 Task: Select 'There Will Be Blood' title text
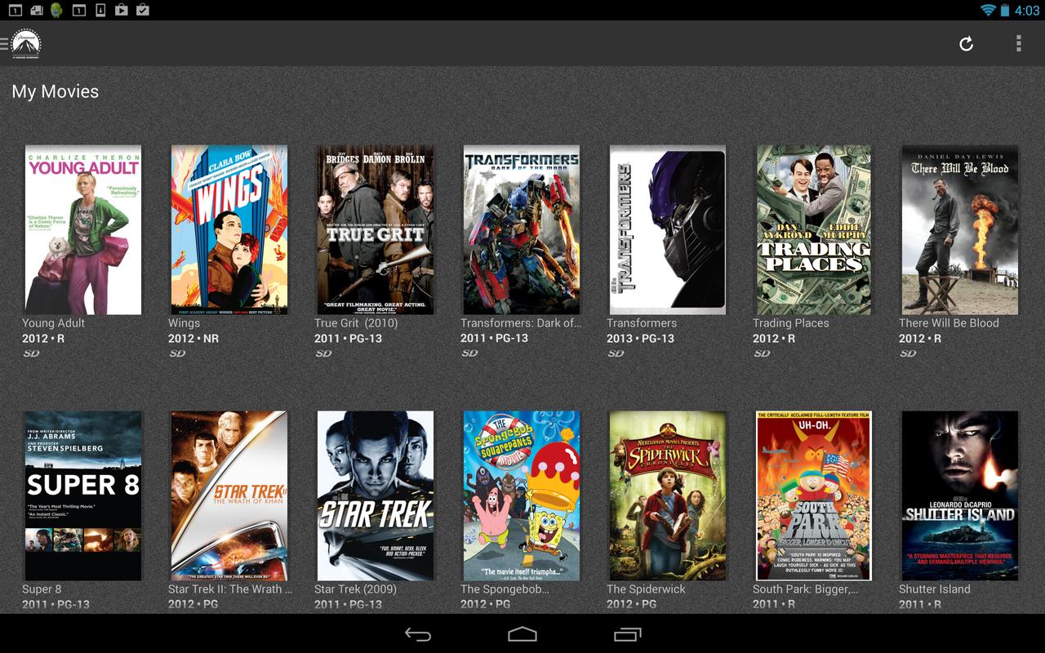point(949,323)
